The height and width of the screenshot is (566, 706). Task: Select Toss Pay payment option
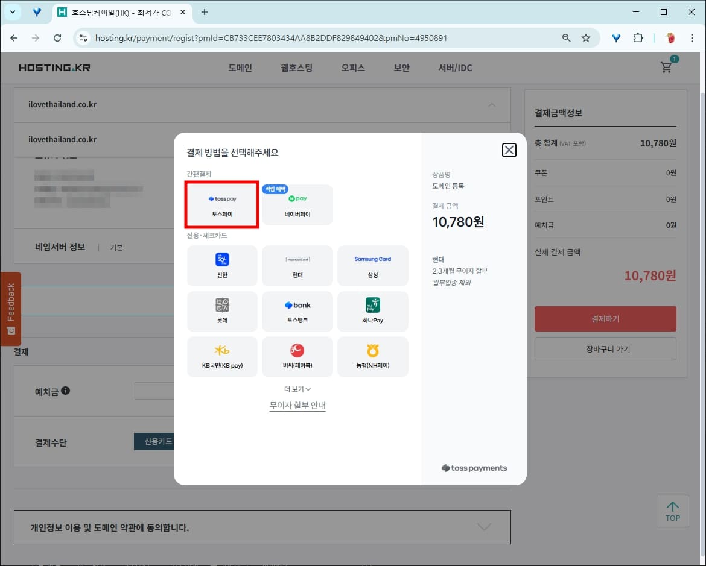pos(222,205)
